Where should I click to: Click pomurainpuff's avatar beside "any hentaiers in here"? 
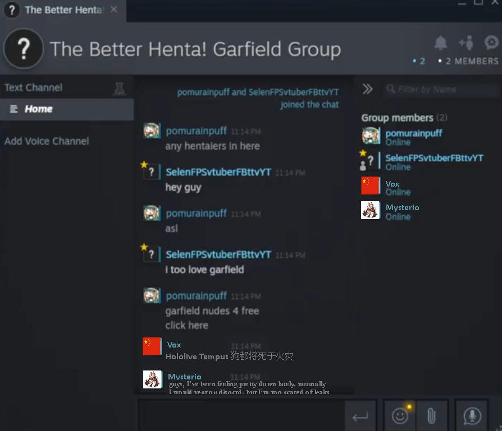pyautogui.click(x=152, y=131)
